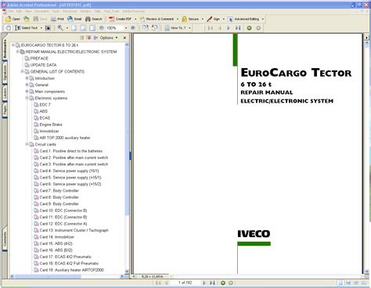Select the Immobilizer bookmark under Electronic systems

[x=49, y=131]
